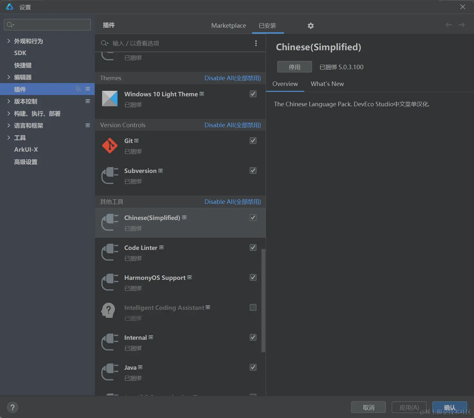474x418 pixels.
Task: Click Disable All for Version Controls
Action: click(x=232, y=125)
